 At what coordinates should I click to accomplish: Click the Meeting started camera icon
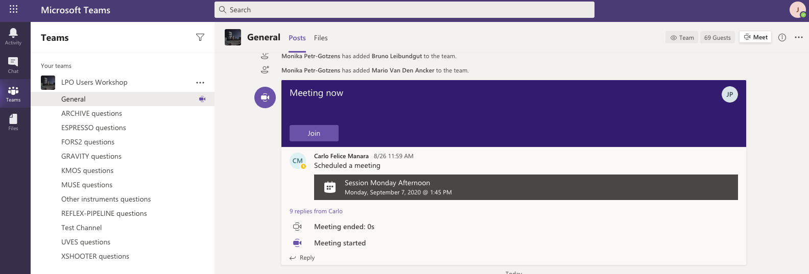(x=297, y=243)
